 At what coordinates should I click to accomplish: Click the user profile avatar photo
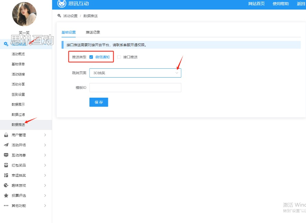pyautogui.click(x=24, y=14)
